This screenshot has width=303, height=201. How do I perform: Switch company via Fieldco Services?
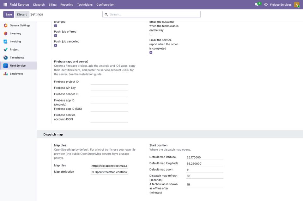pyautogui.click(x=281, y=5)
